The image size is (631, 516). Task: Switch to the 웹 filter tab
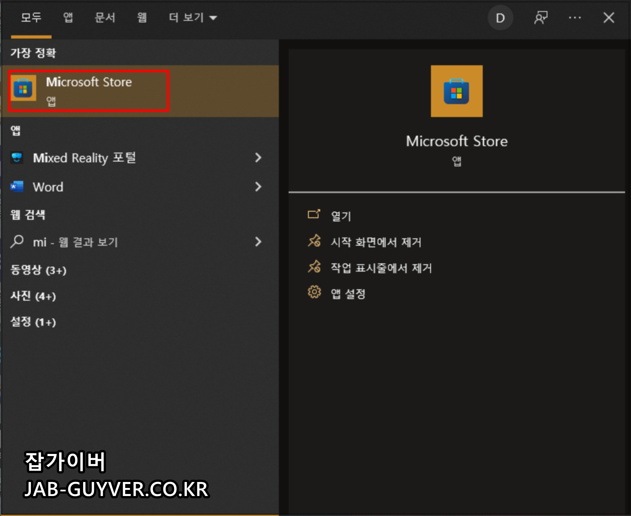[x=142, y=18]
